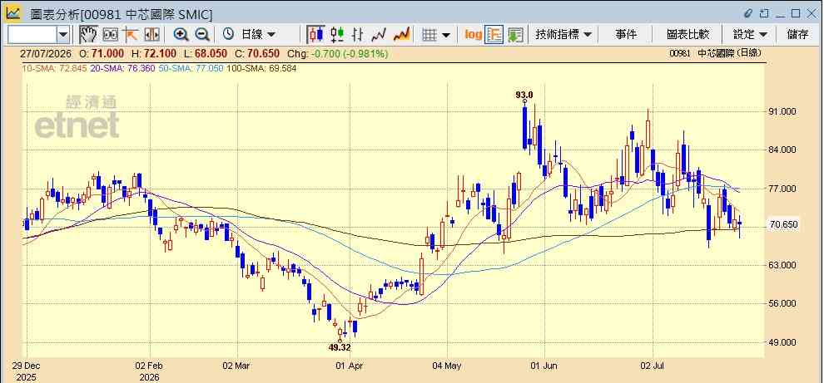
Task: Select the line chart type icon
Action: (x=379, y=35)
